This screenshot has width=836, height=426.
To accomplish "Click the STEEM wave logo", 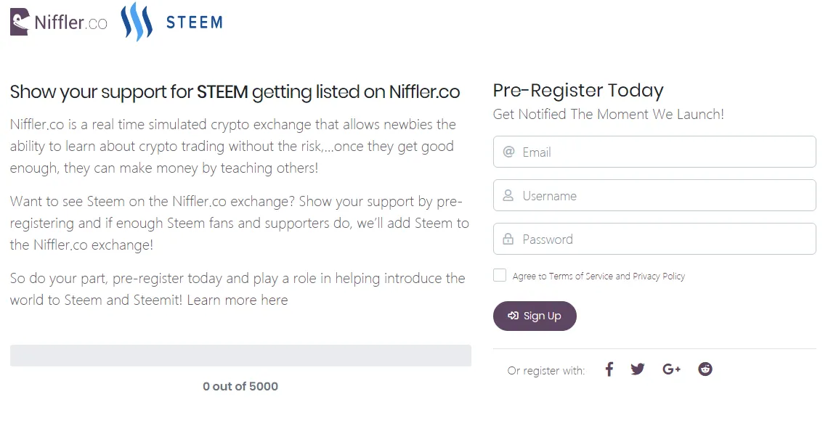I will (137, 22).
